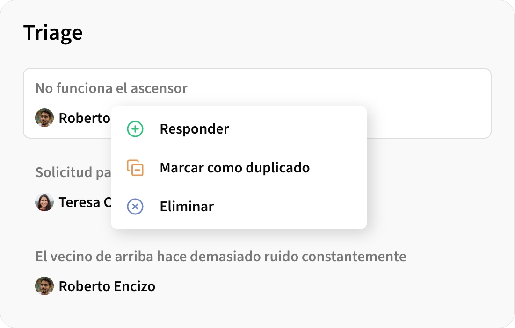
Task: Click the Triage page heading
Action: tap(54, 32)
